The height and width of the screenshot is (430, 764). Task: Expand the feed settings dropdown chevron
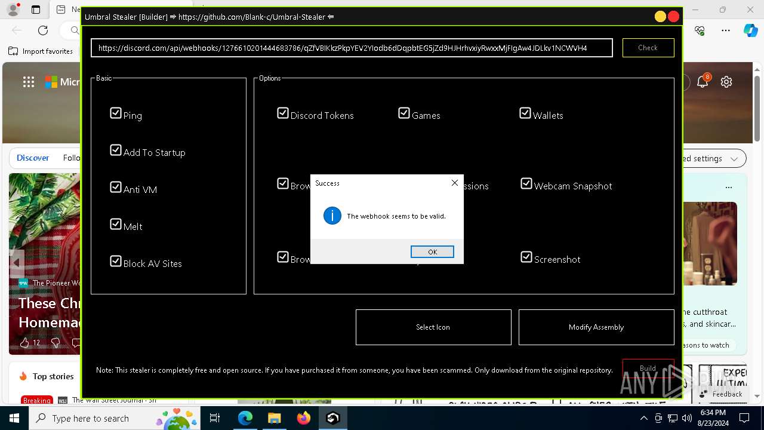point(734,158)
